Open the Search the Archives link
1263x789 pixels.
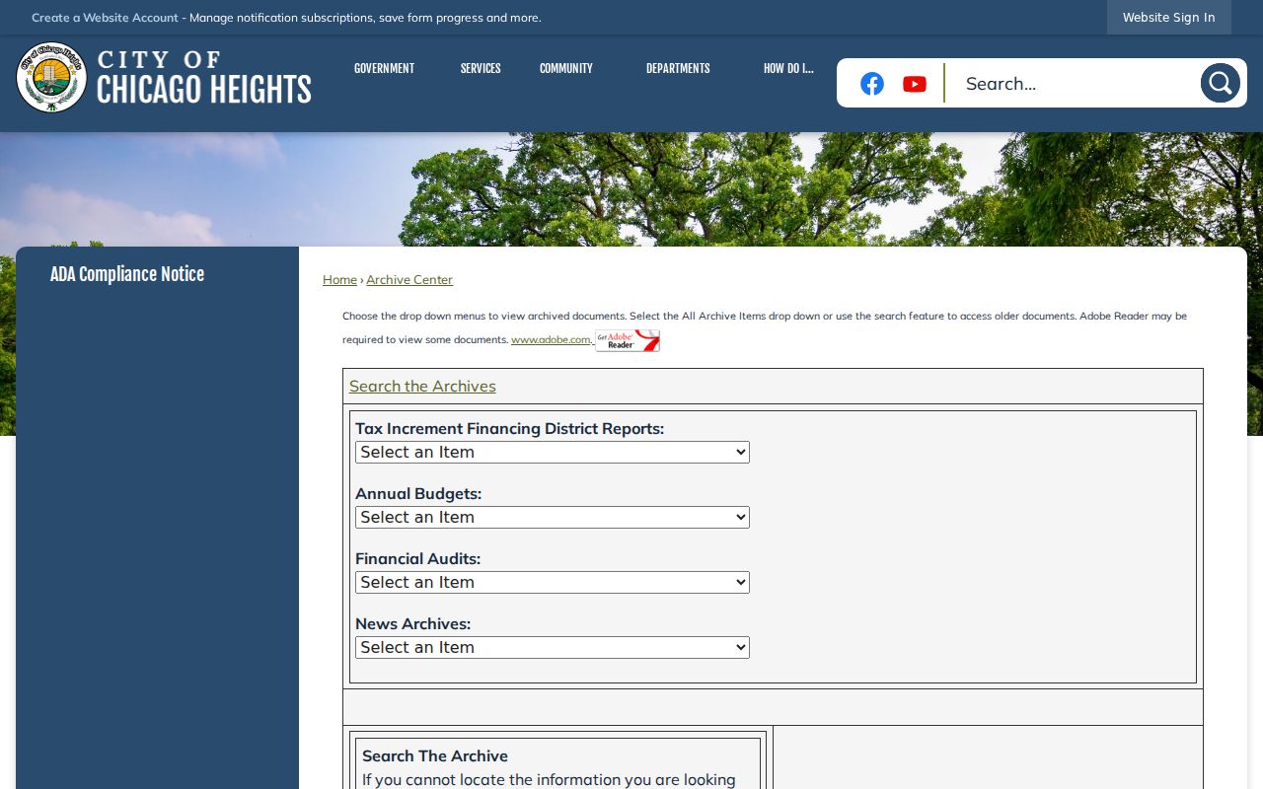tap(422, 387)
